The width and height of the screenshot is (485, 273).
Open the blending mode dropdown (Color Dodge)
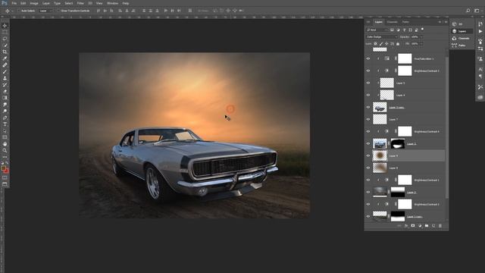click(x=381, y=37)
